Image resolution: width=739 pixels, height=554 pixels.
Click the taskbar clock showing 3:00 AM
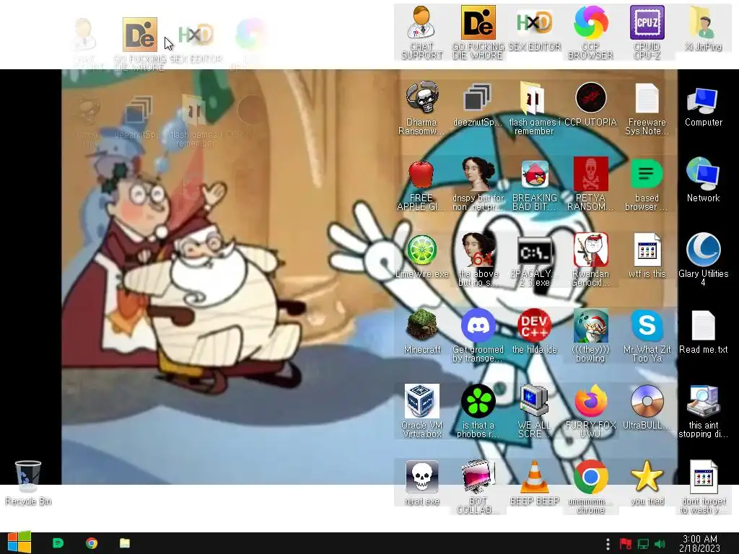tap(700, 544)
